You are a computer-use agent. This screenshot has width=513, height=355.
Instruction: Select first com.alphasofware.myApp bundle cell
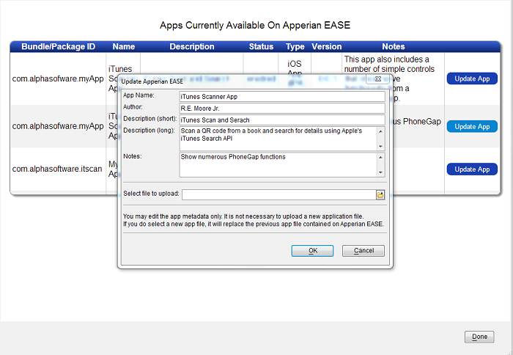click(58, 79)
